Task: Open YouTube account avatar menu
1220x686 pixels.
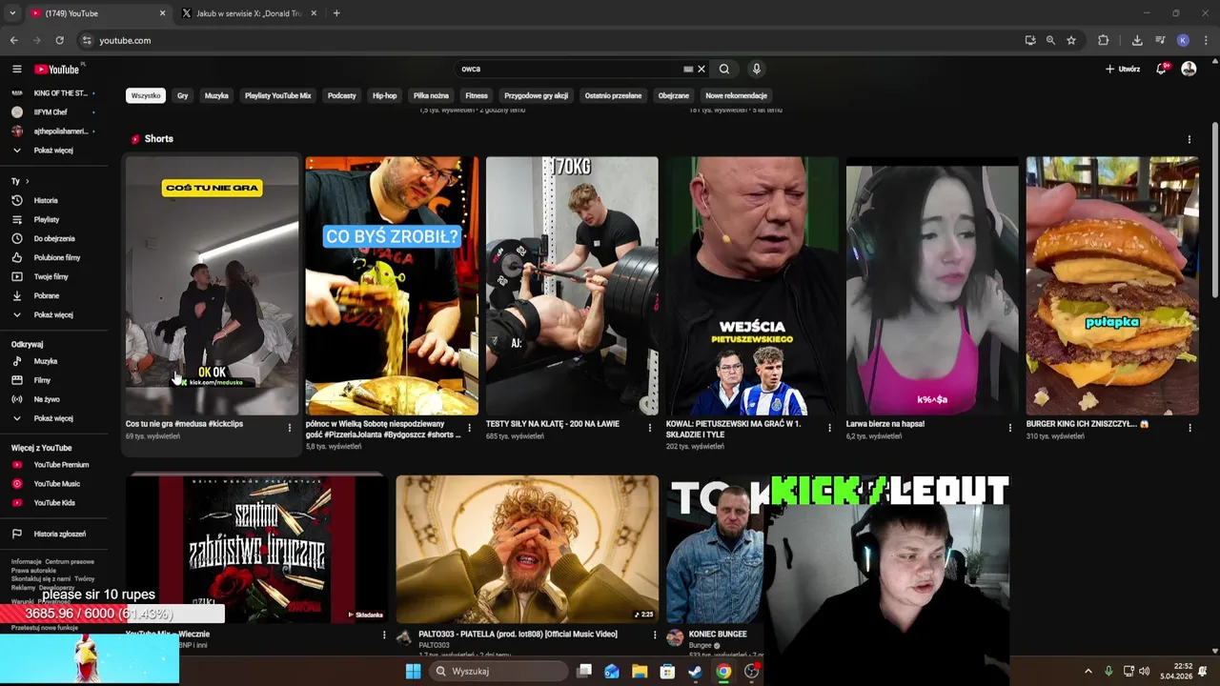Action: point(1189,69)
